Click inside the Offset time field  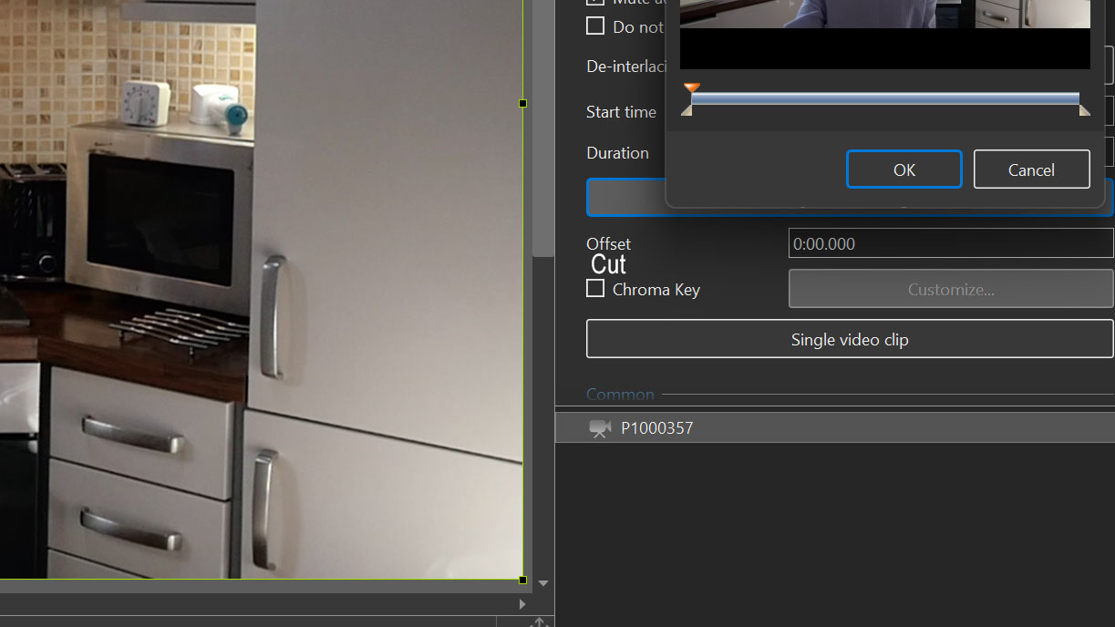point(950,243)
